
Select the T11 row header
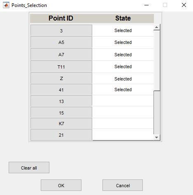tap(61, 67)
